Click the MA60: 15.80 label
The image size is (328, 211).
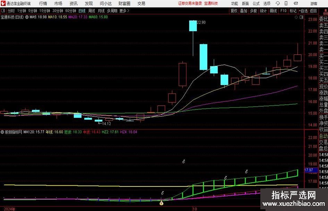[98, 17]
